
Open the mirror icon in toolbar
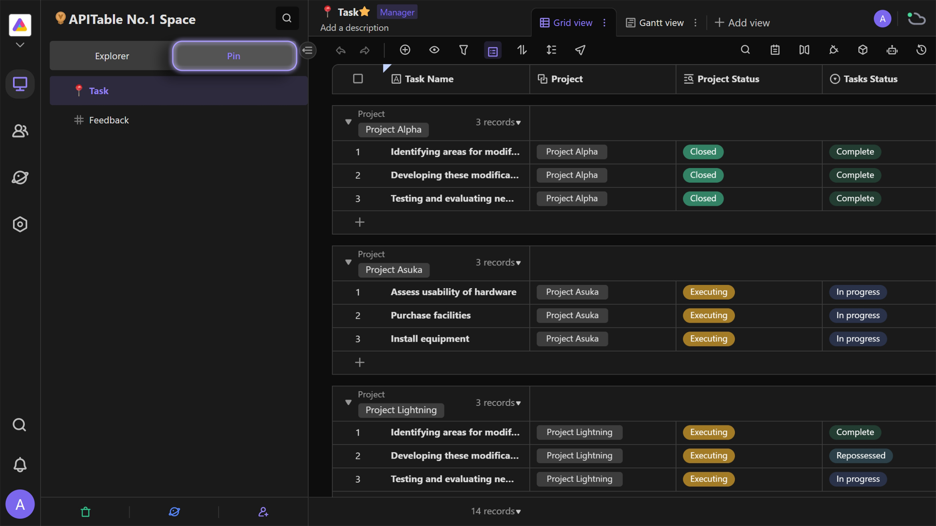pos(804,50)
